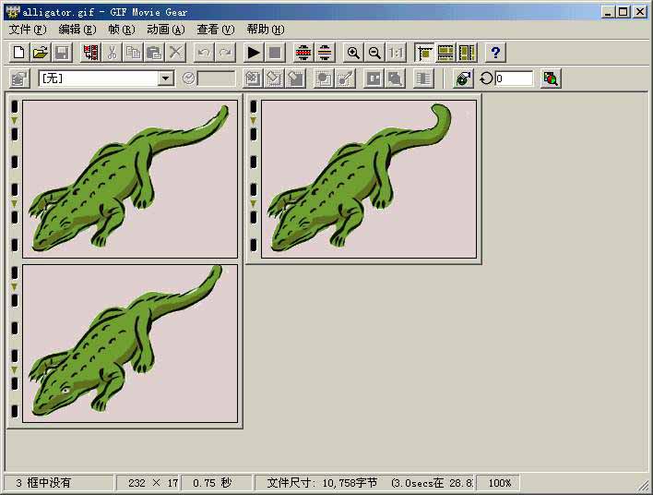Play the animation preview

[254, 53]
